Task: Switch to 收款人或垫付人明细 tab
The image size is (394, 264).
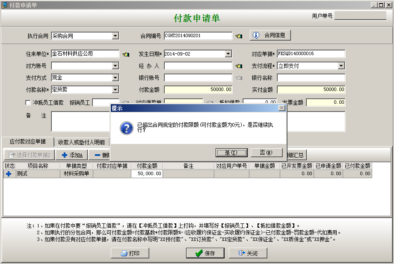Action: point(81,142)
